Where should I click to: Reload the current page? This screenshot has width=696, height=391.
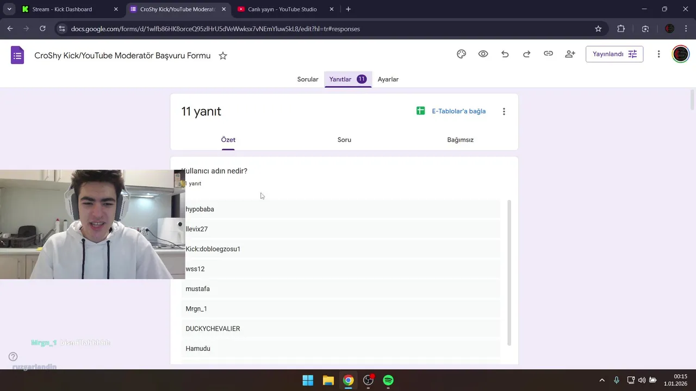pos(42,29)
